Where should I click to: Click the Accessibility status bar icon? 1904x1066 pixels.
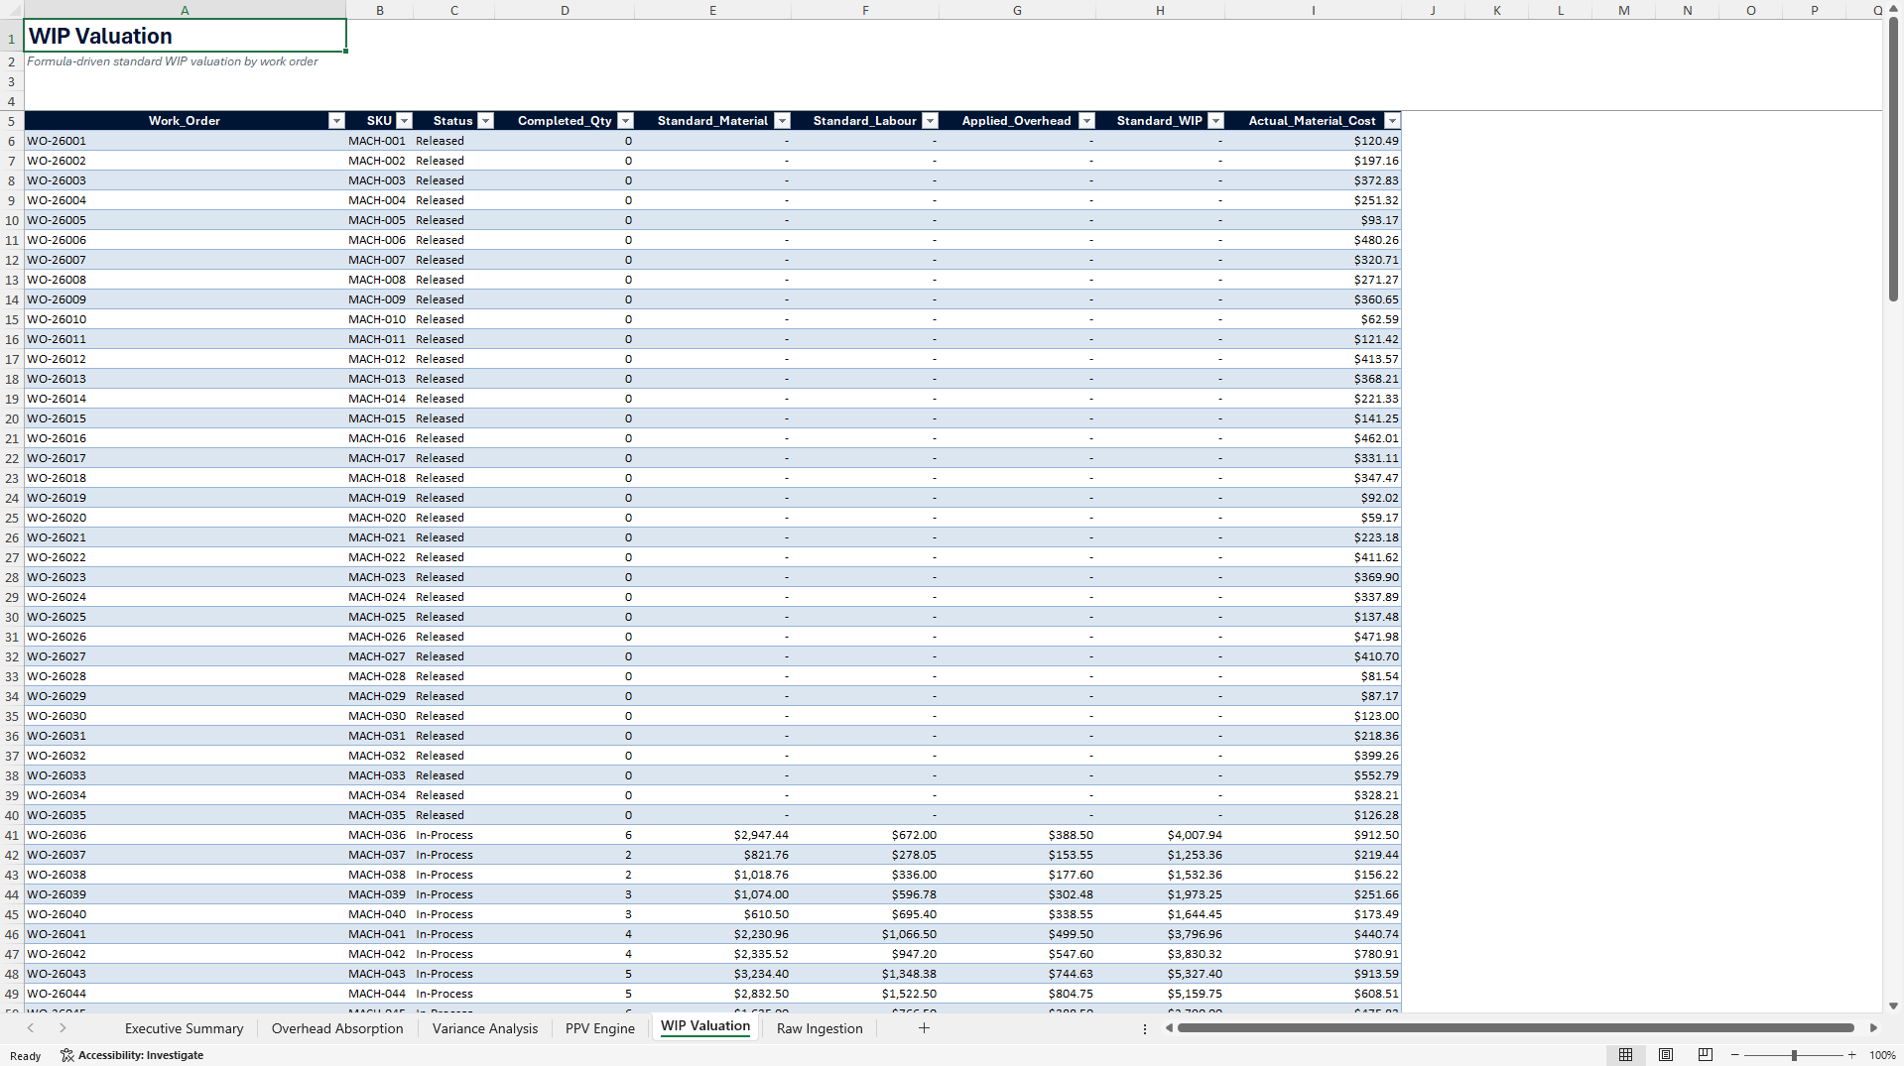pos(66,1055)
